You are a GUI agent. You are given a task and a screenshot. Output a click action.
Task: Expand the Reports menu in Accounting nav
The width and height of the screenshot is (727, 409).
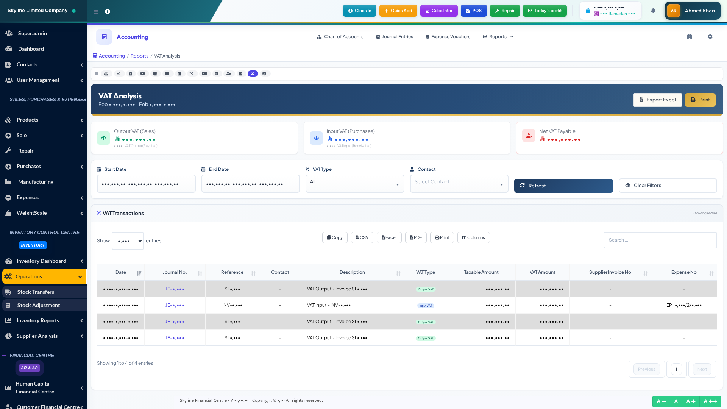tap(498, 37)
